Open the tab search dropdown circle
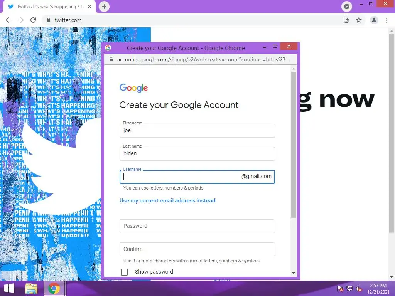This screenshot has height=296, width=395. pos(347,7)
